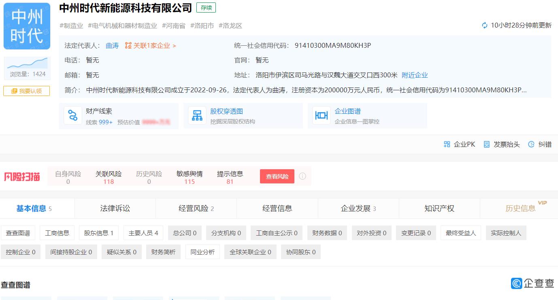Image resolution: width=558 pixels, height=300 pixels.
Task: Click the info icon beside 查看风险
Action: pos(302,176)
